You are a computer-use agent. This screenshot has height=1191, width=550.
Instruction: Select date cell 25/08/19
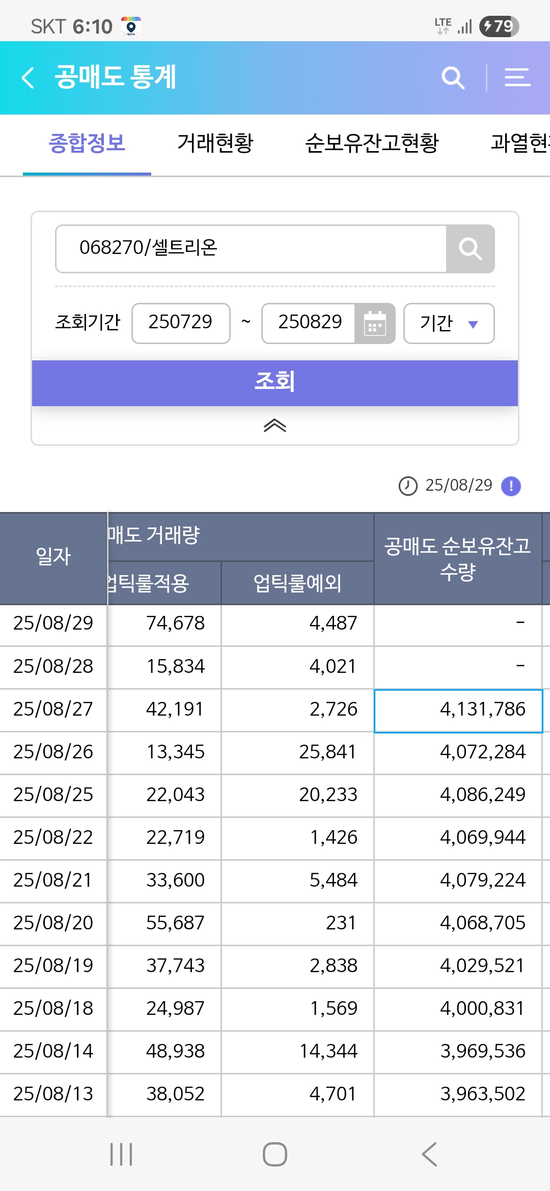(x=53, y=966)
